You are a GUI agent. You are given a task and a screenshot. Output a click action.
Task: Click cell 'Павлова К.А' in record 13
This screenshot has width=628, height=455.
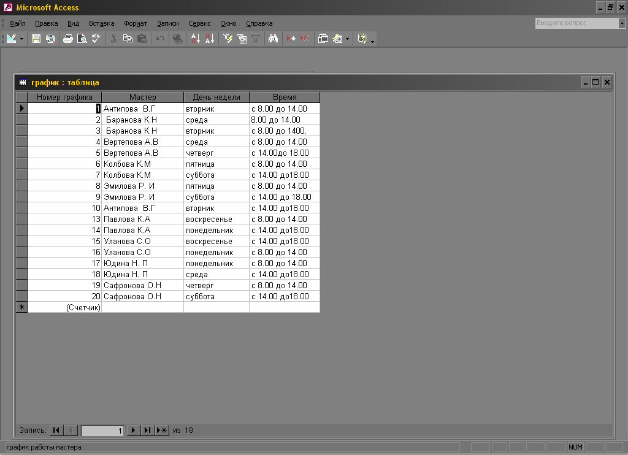coord(142,219)
